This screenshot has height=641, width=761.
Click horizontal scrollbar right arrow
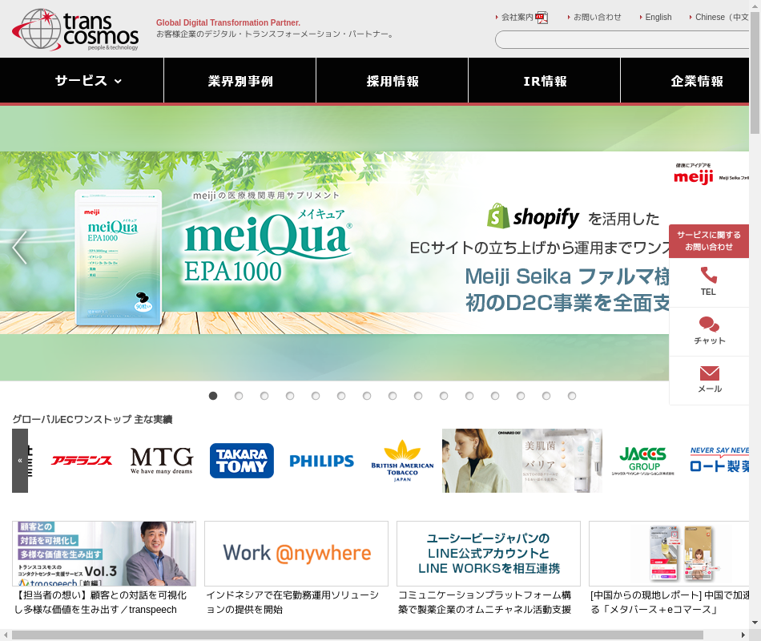pos(743,635)
